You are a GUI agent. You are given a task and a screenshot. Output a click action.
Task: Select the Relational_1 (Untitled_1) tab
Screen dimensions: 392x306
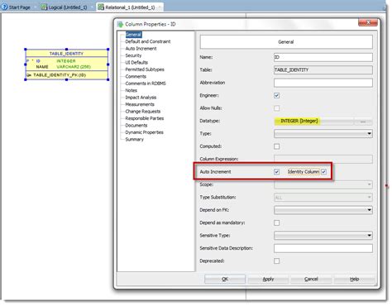tap(130, 7)
